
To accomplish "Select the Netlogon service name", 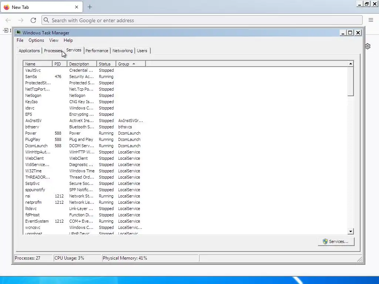I will tap(33, 95).
